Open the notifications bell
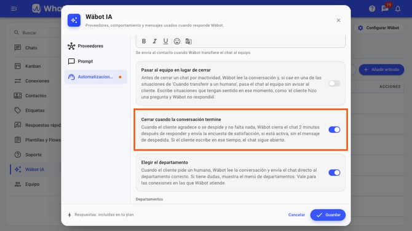The height and width of the screenshot is (231, 412). click(398, 9)
